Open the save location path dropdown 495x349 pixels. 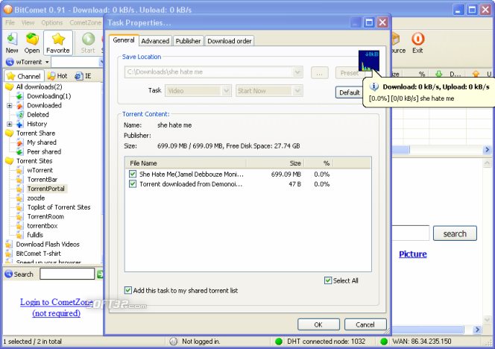(x=297, y=72)
